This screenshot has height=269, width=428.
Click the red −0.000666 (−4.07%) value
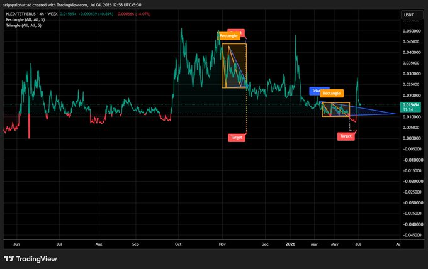pos(133,14)
